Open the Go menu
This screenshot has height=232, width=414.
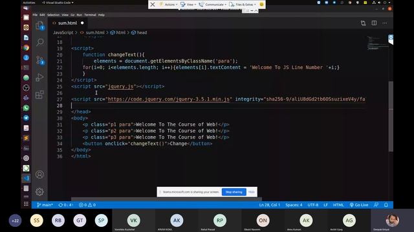click(x=72, y=15)
